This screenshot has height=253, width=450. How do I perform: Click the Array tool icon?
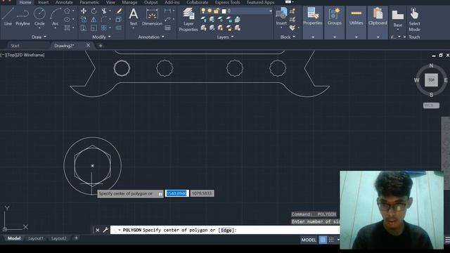click(x=104, y=28)
